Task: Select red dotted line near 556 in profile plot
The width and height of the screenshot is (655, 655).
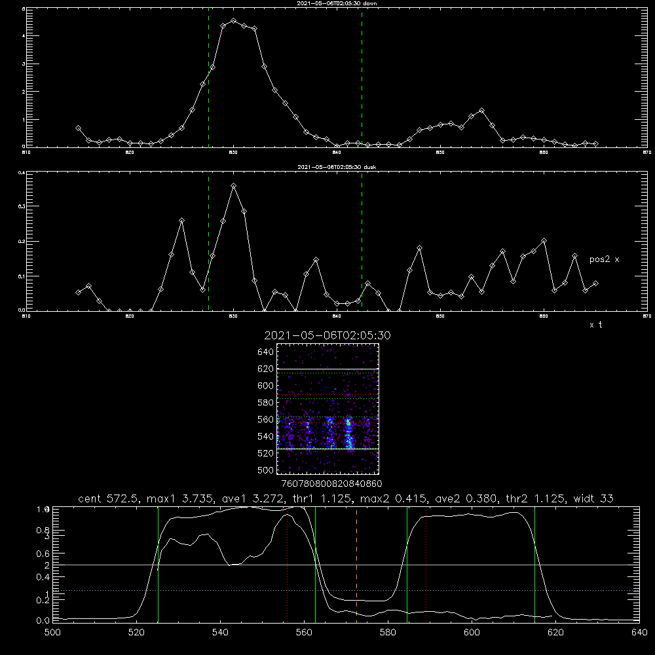Action: point(288,565)
